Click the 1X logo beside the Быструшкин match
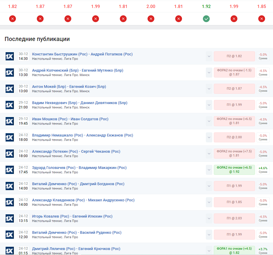Viewport: 273px width, 255px height. click(10, 56)
